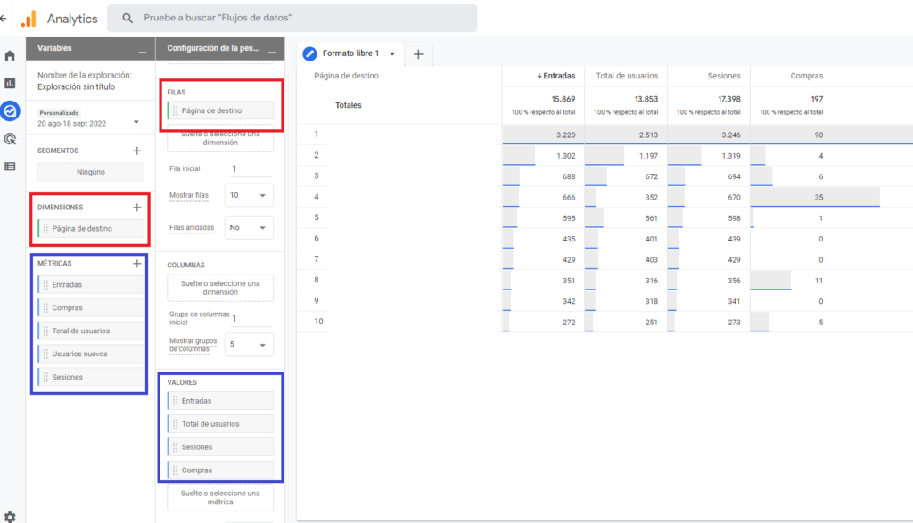This screenshot has height=523, width=913.
Task: Open the Admin gear icon
Action: click(10, 517)
